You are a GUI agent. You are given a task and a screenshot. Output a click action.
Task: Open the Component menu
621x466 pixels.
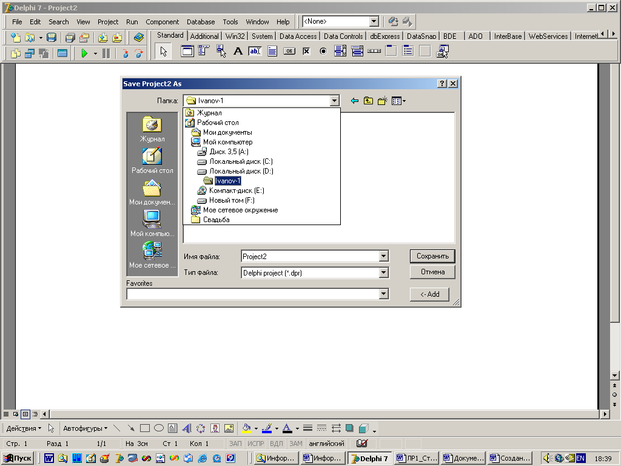pyautogui.click(x=162, y=22)
